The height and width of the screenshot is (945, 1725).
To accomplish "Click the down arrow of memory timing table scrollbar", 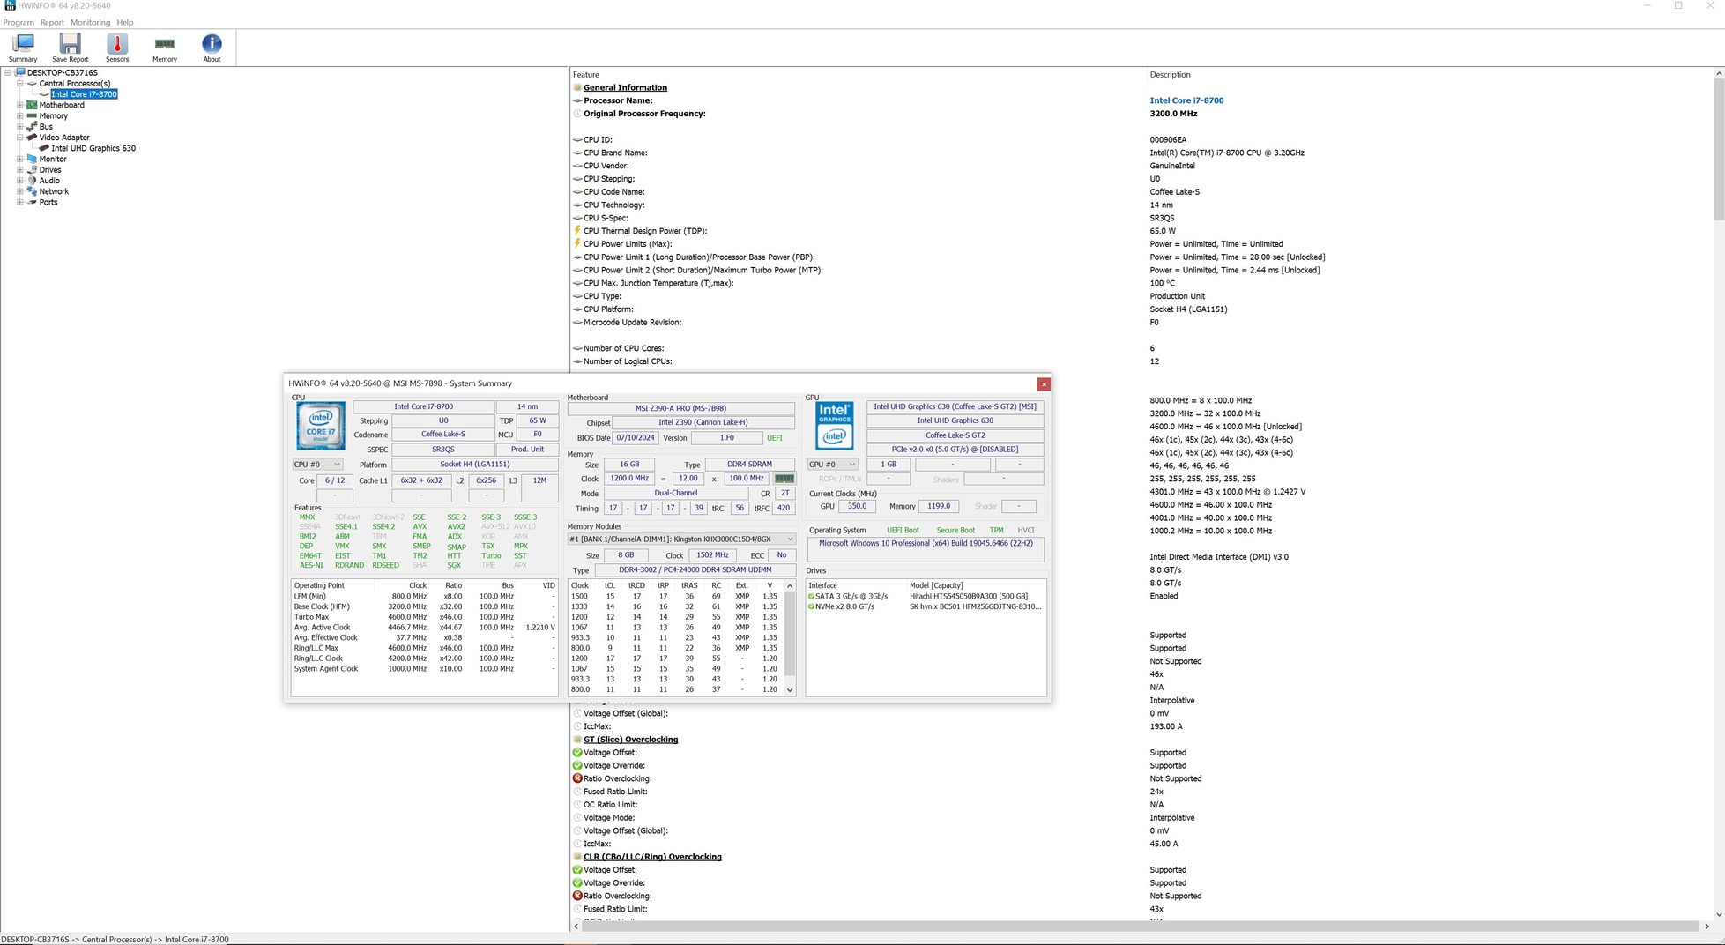I will coord(790,690).
